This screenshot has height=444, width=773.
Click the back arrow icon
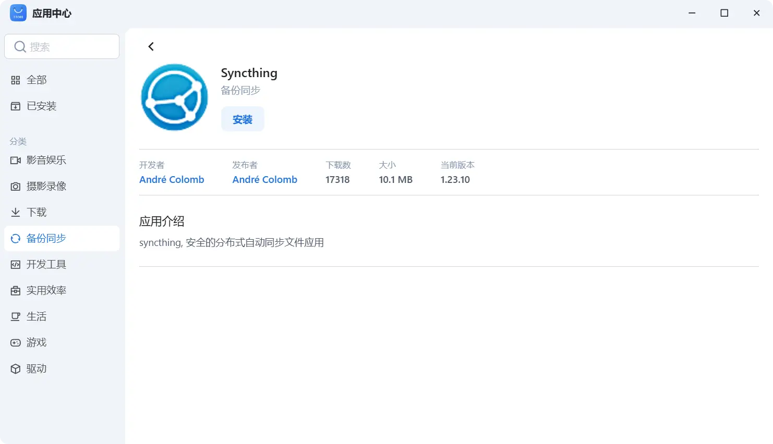coord(151,46)
